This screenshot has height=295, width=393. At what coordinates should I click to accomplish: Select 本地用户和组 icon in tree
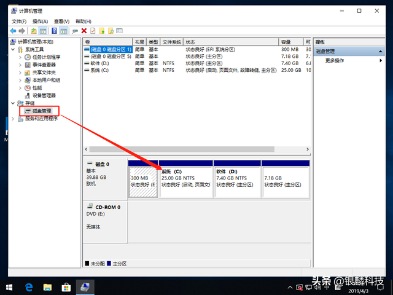click(28, 81)
